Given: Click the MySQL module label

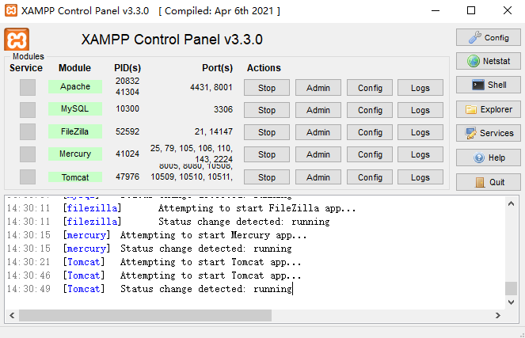Looking at the screenshot, I should coord(75,108).
